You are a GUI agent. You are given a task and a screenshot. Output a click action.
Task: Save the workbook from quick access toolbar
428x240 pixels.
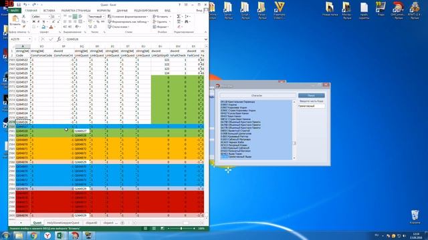click(x=19, y=5)
